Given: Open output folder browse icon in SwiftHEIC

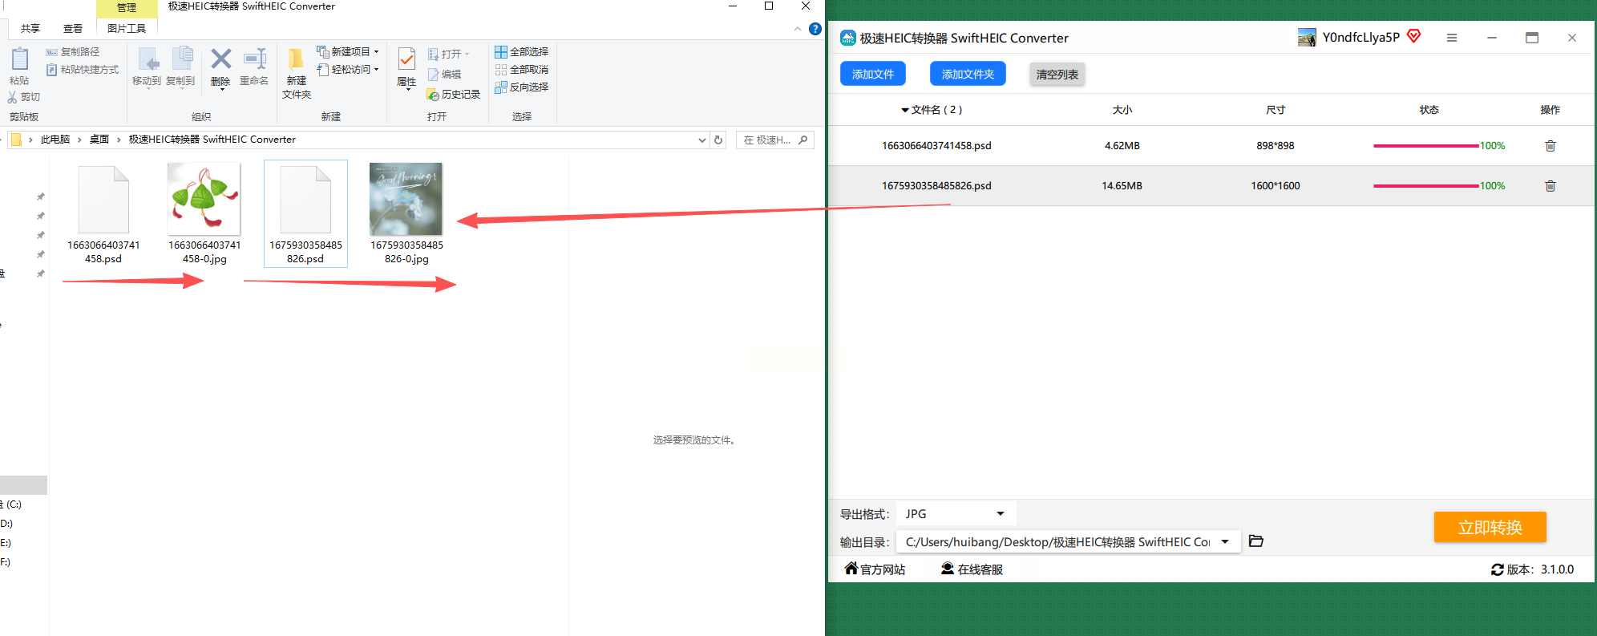Looking at the screenshot, I should [x=1256, y=541].
